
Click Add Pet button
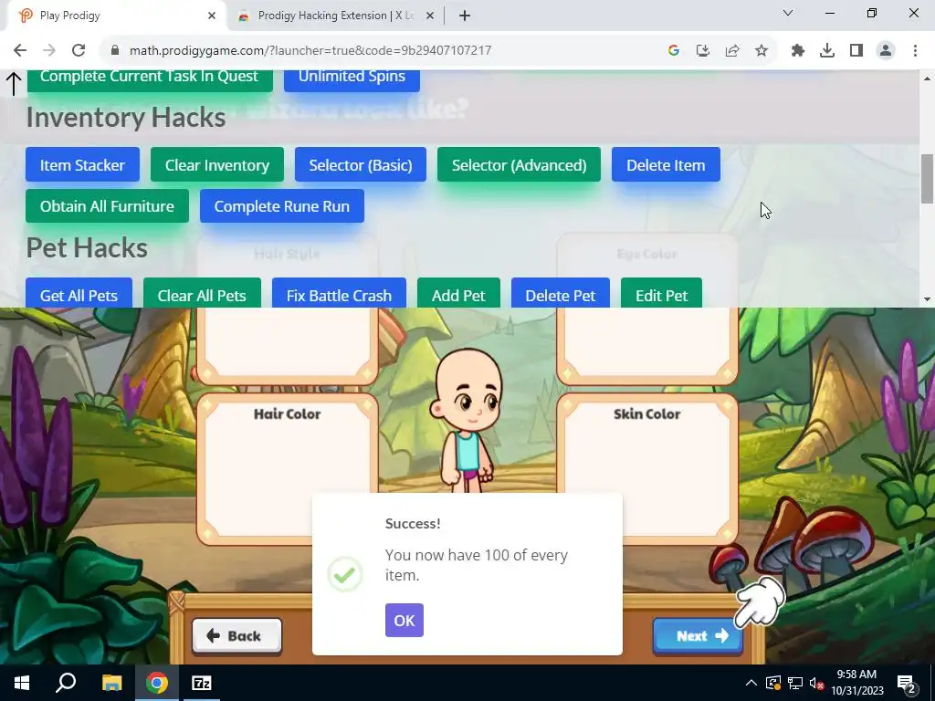458,293
